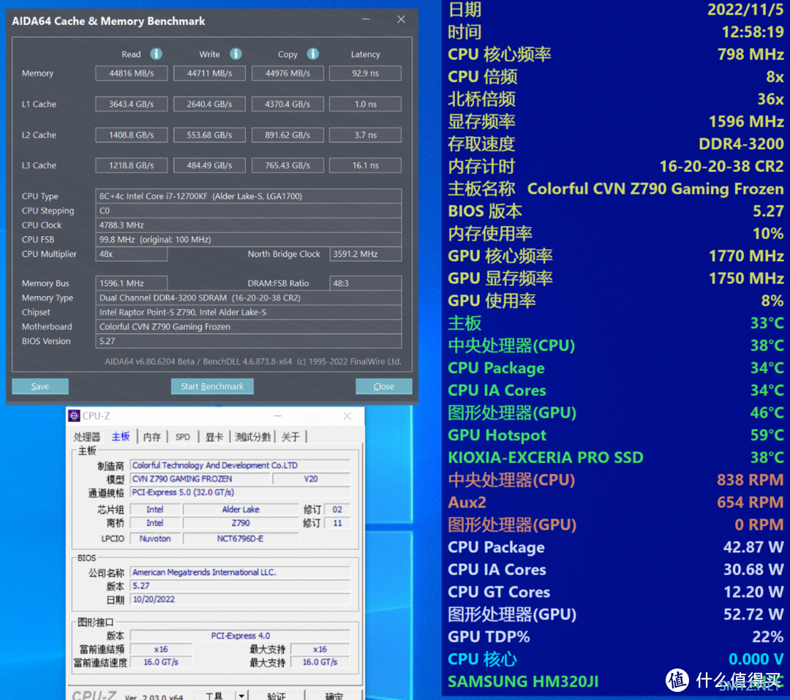This screenshot has height=700, width=790.
Task: Click the L3 Cache latency 16.1 ns
Action: [x=365, y=165]
